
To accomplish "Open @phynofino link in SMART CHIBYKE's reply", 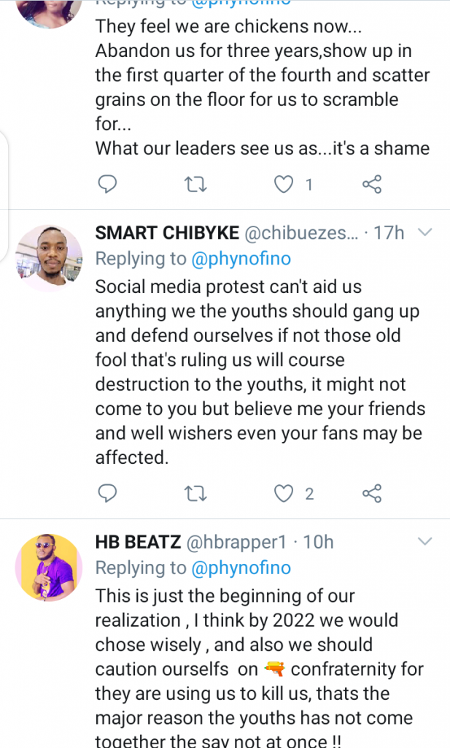I will [x=240, y=259].
